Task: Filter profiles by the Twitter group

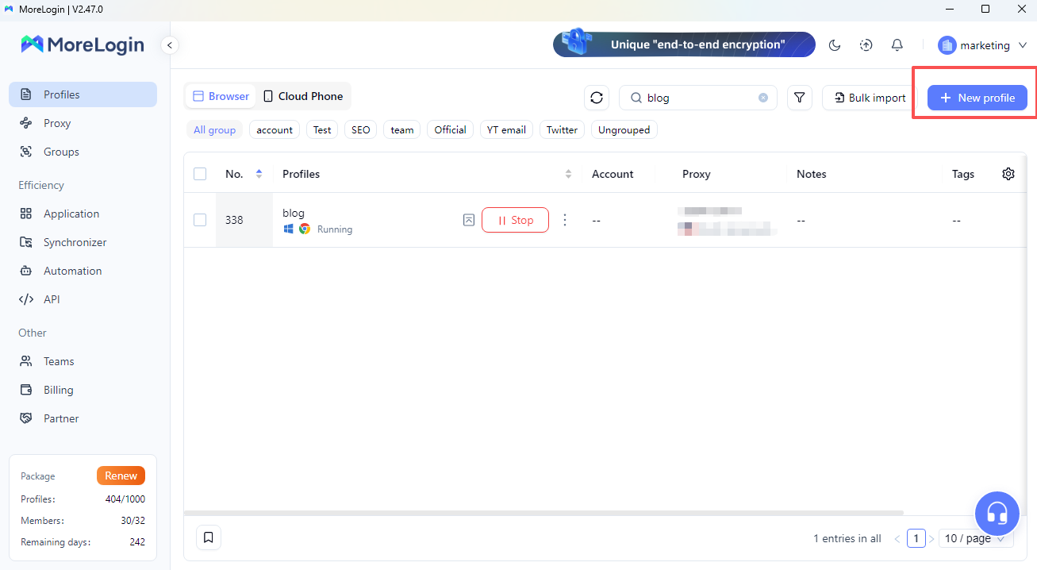Action: tap(561, 129)
